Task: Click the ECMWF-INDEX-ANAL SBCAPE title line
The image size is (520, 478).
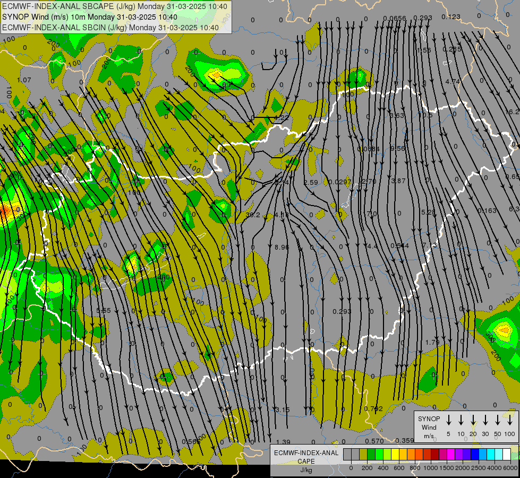Action: point(115,6)
